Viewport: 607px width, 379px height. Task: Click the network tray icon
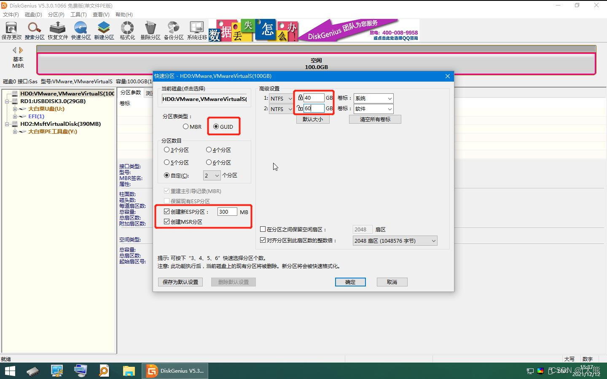click(x=530, y=371)
